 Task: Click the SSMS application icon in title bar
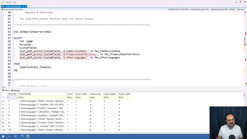(3, 2)
